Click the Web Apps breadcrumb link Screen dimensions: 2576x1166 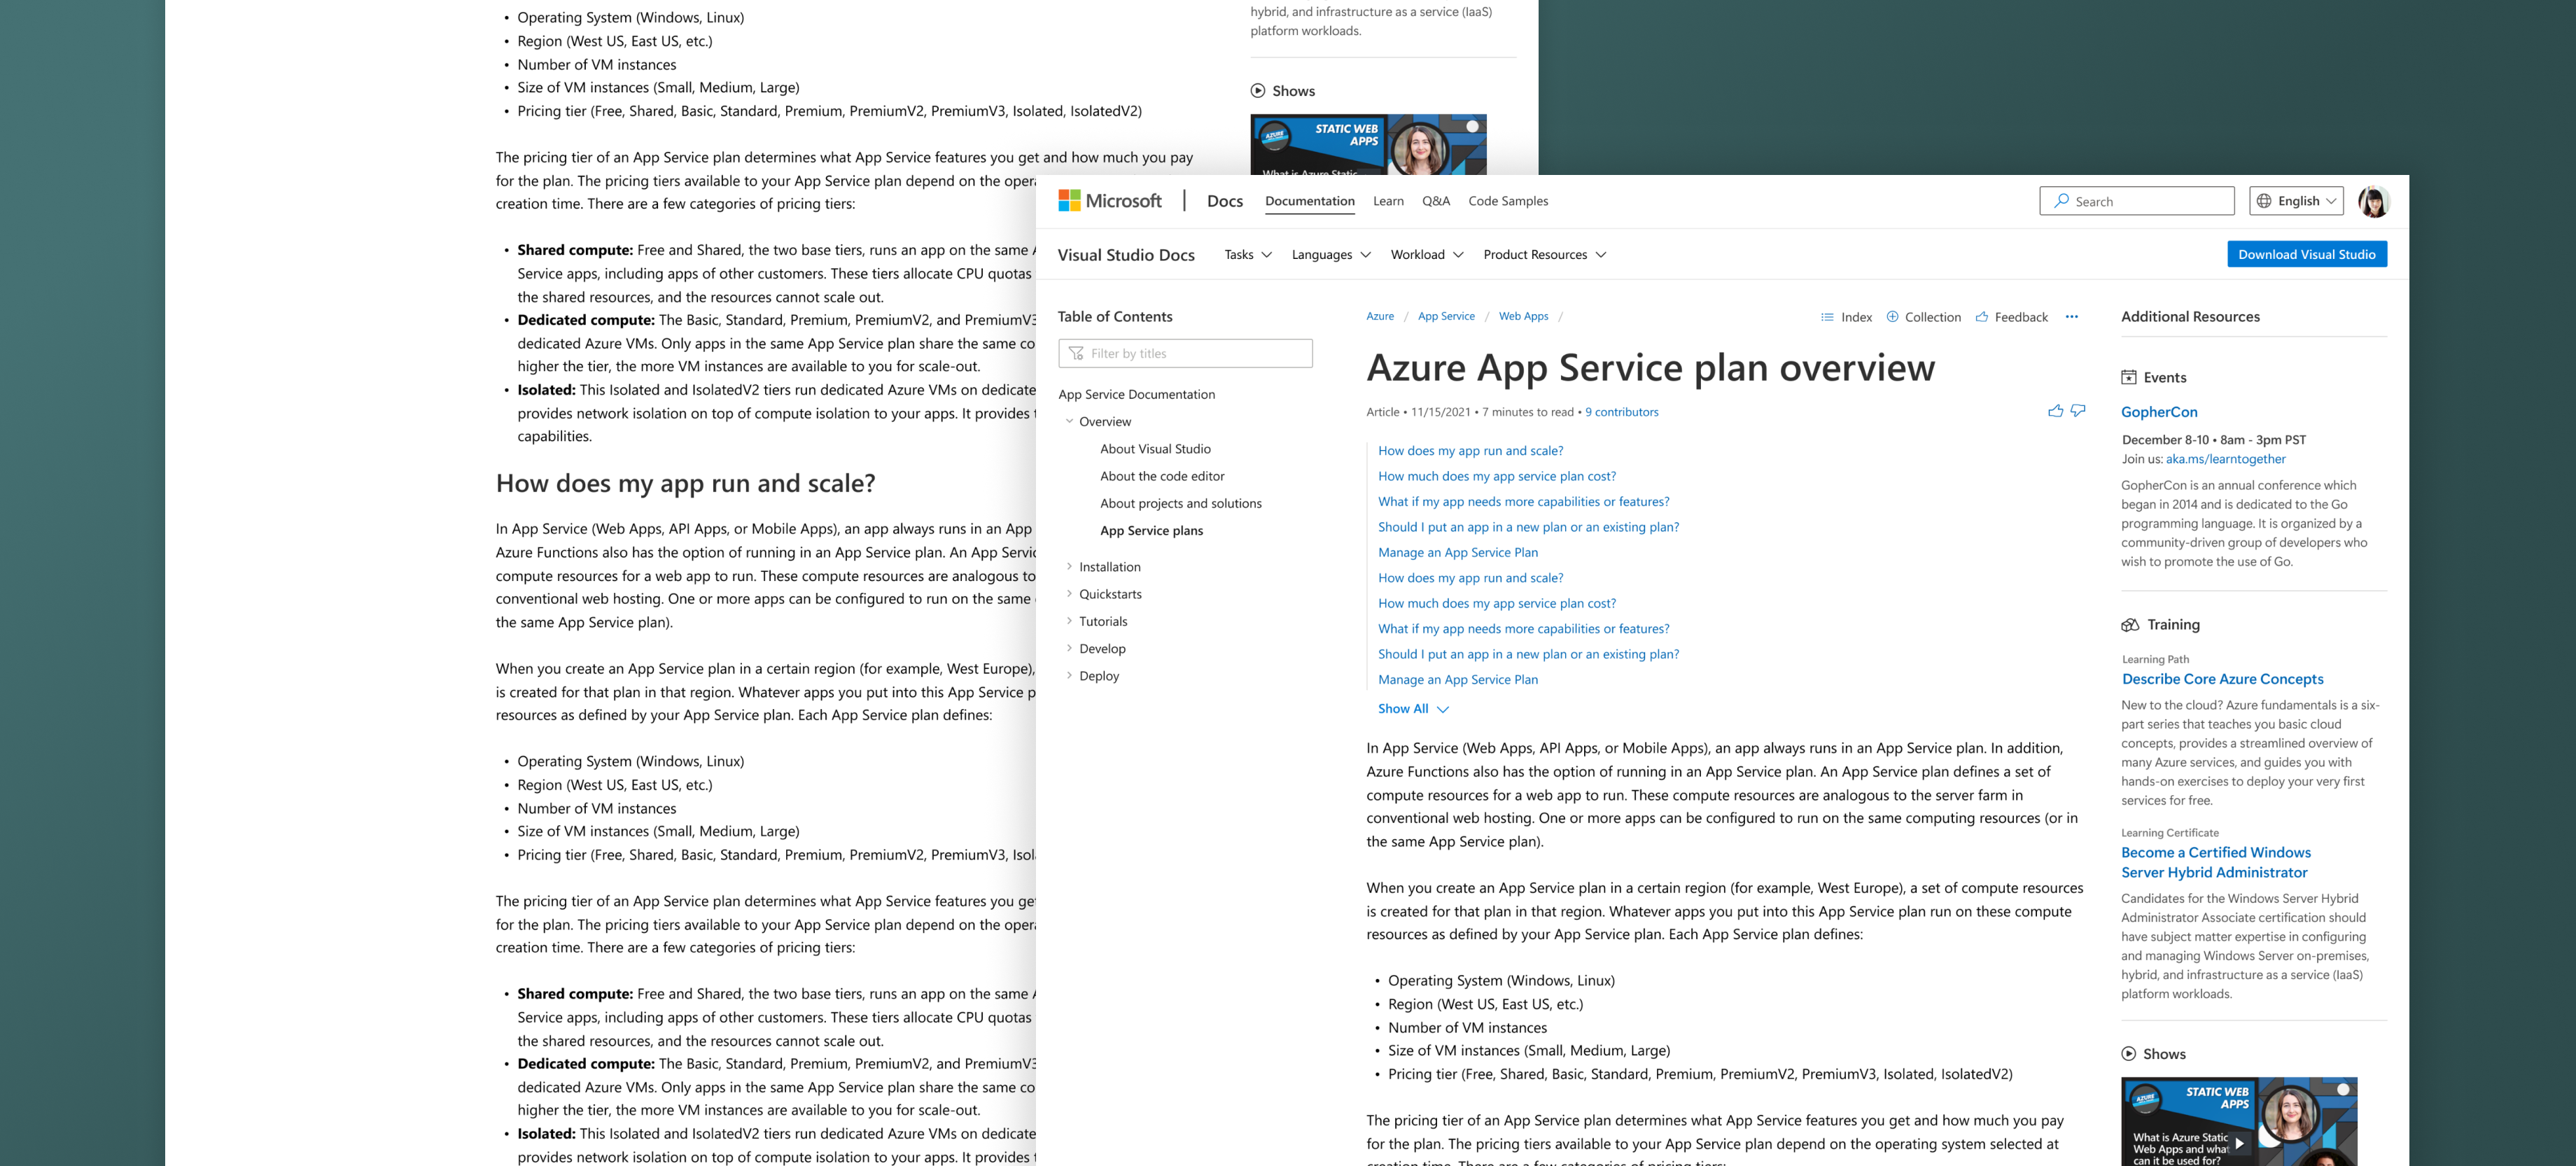pos(1523,316)
